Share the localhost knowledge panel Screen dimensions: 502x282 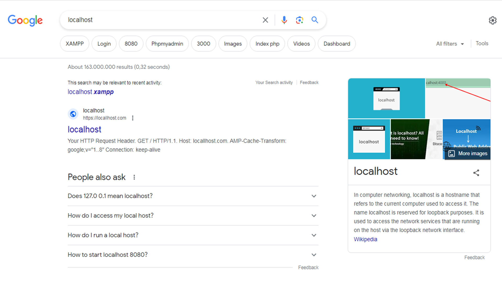476,173
